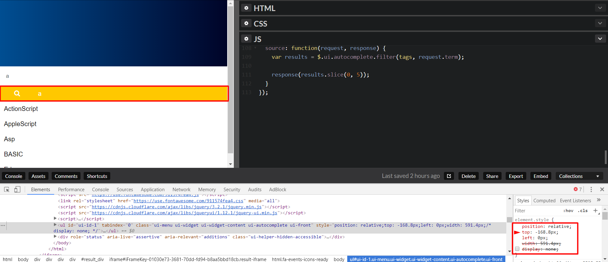
Task: Open the DevTools three-dot customize menu
Action: click(x=591, y=189)
